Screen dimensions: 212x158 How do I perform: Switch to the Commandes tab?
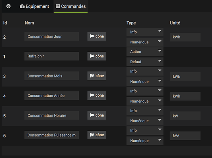click(x=71, y=6)
